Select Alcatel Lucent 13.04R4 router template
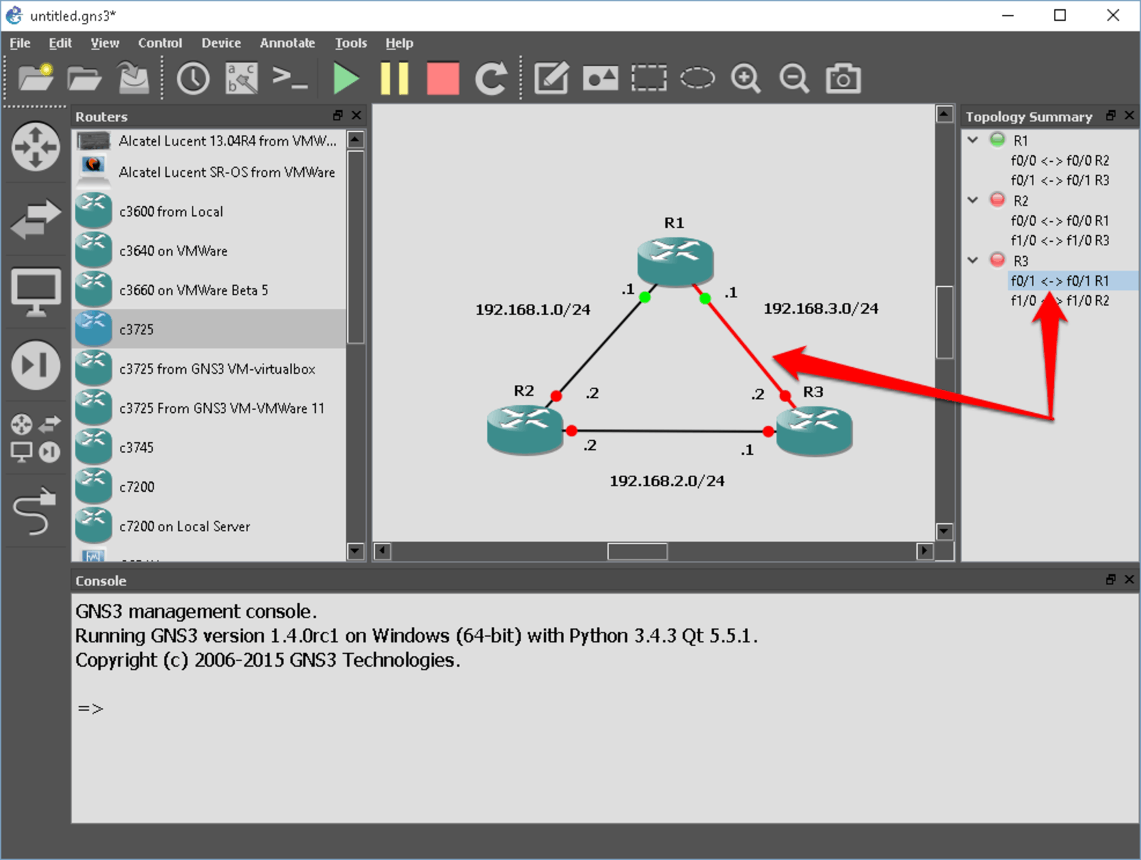 [210, 140]
